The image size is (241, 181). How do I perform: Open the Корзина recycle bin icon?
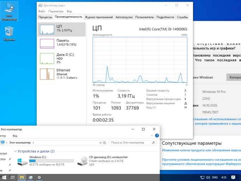coord(9,33)
